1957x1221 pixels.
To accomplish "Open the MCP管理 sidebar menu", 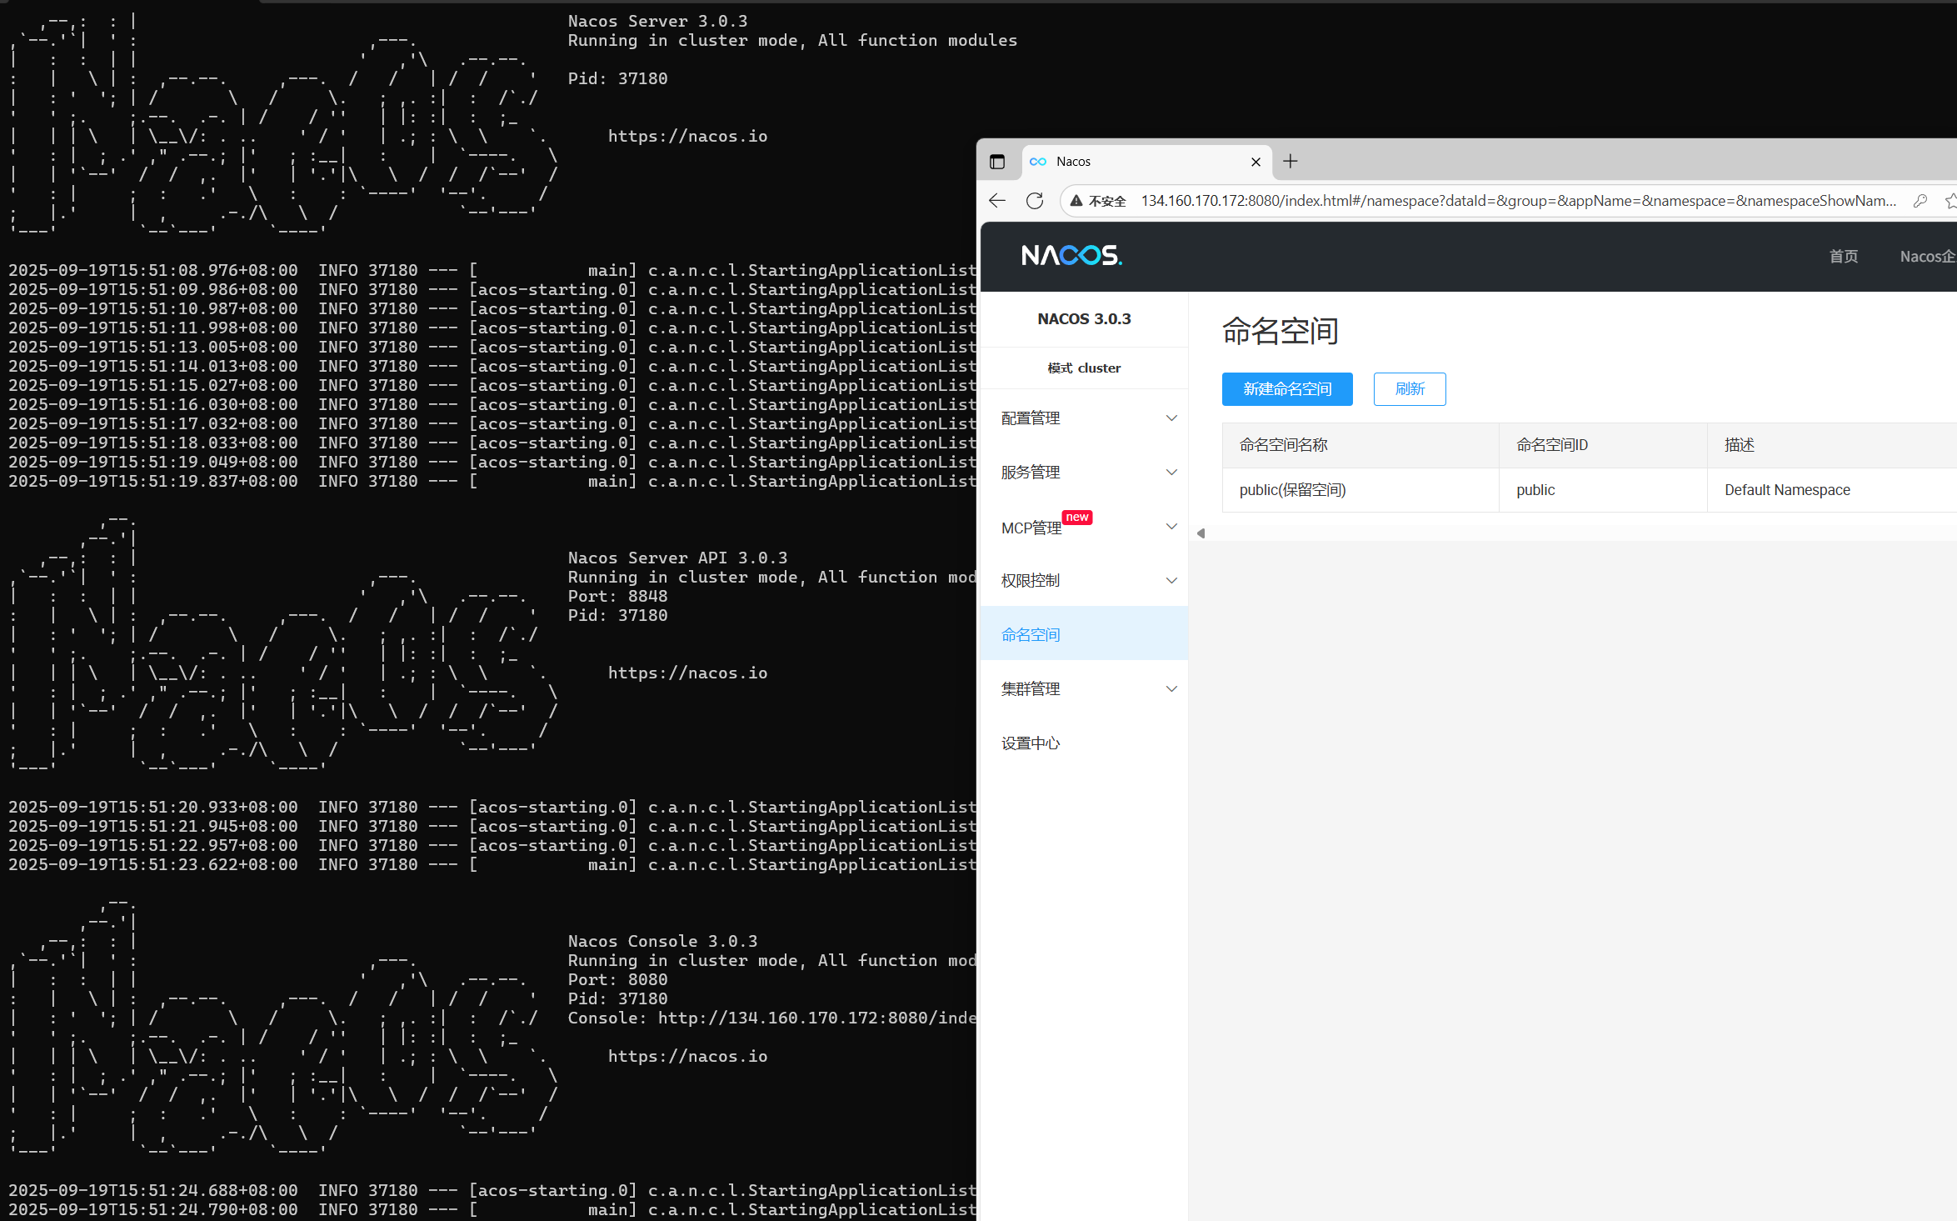I will pyautogui.click(x=1085, y=527).
